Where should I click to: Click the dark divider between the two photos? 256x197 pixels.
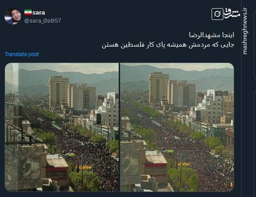coord(120,127)
